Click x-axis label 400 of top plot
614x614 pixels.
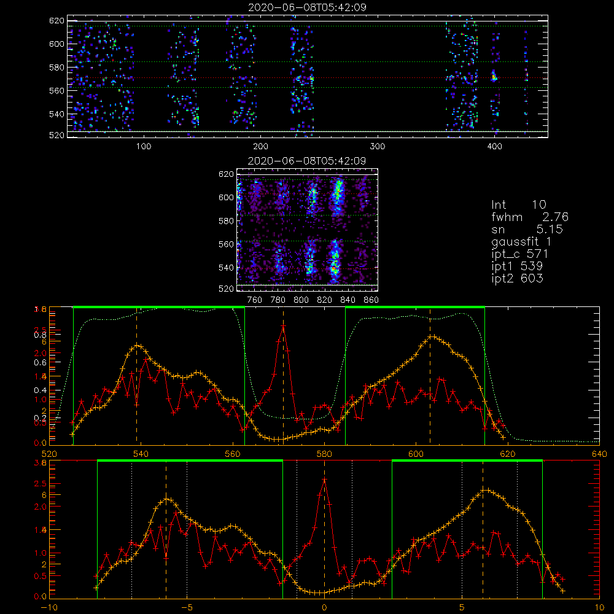coord(494,147)
